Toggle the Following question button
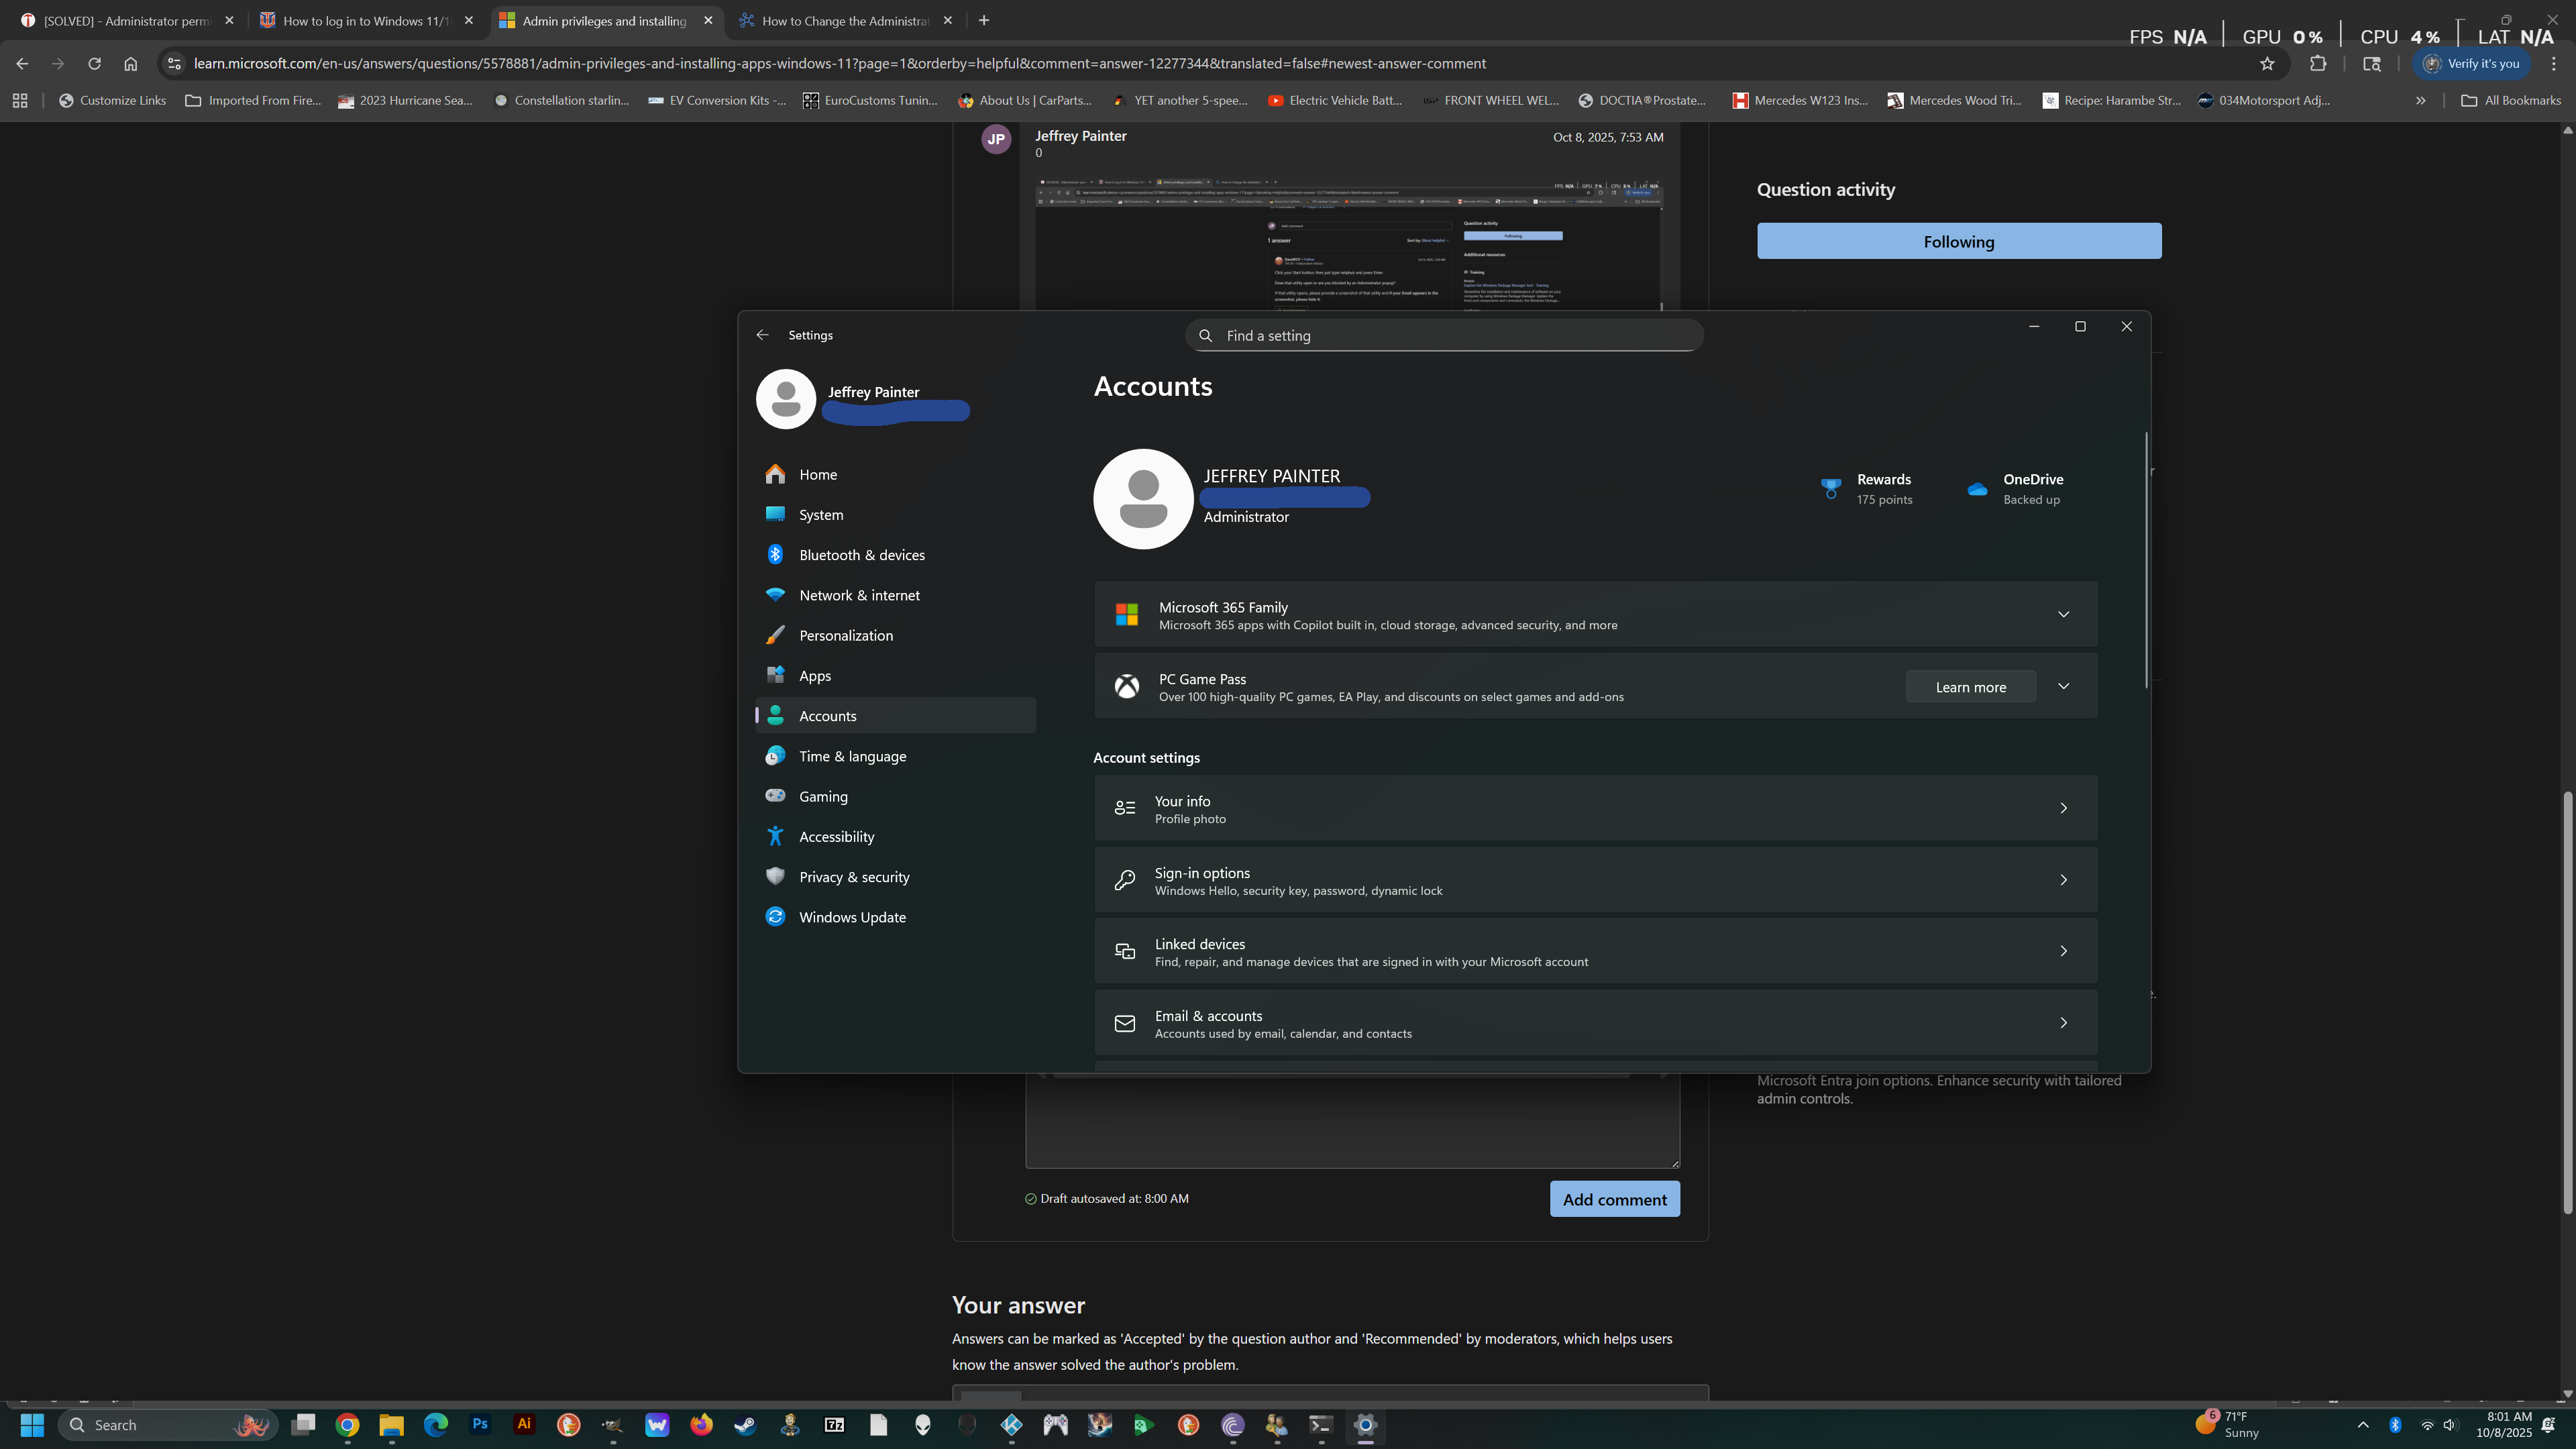 point(1958,242)
